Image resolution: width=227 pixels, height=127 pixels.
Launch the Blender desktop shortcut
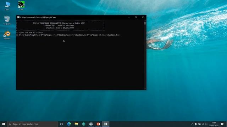click(7, 35)
